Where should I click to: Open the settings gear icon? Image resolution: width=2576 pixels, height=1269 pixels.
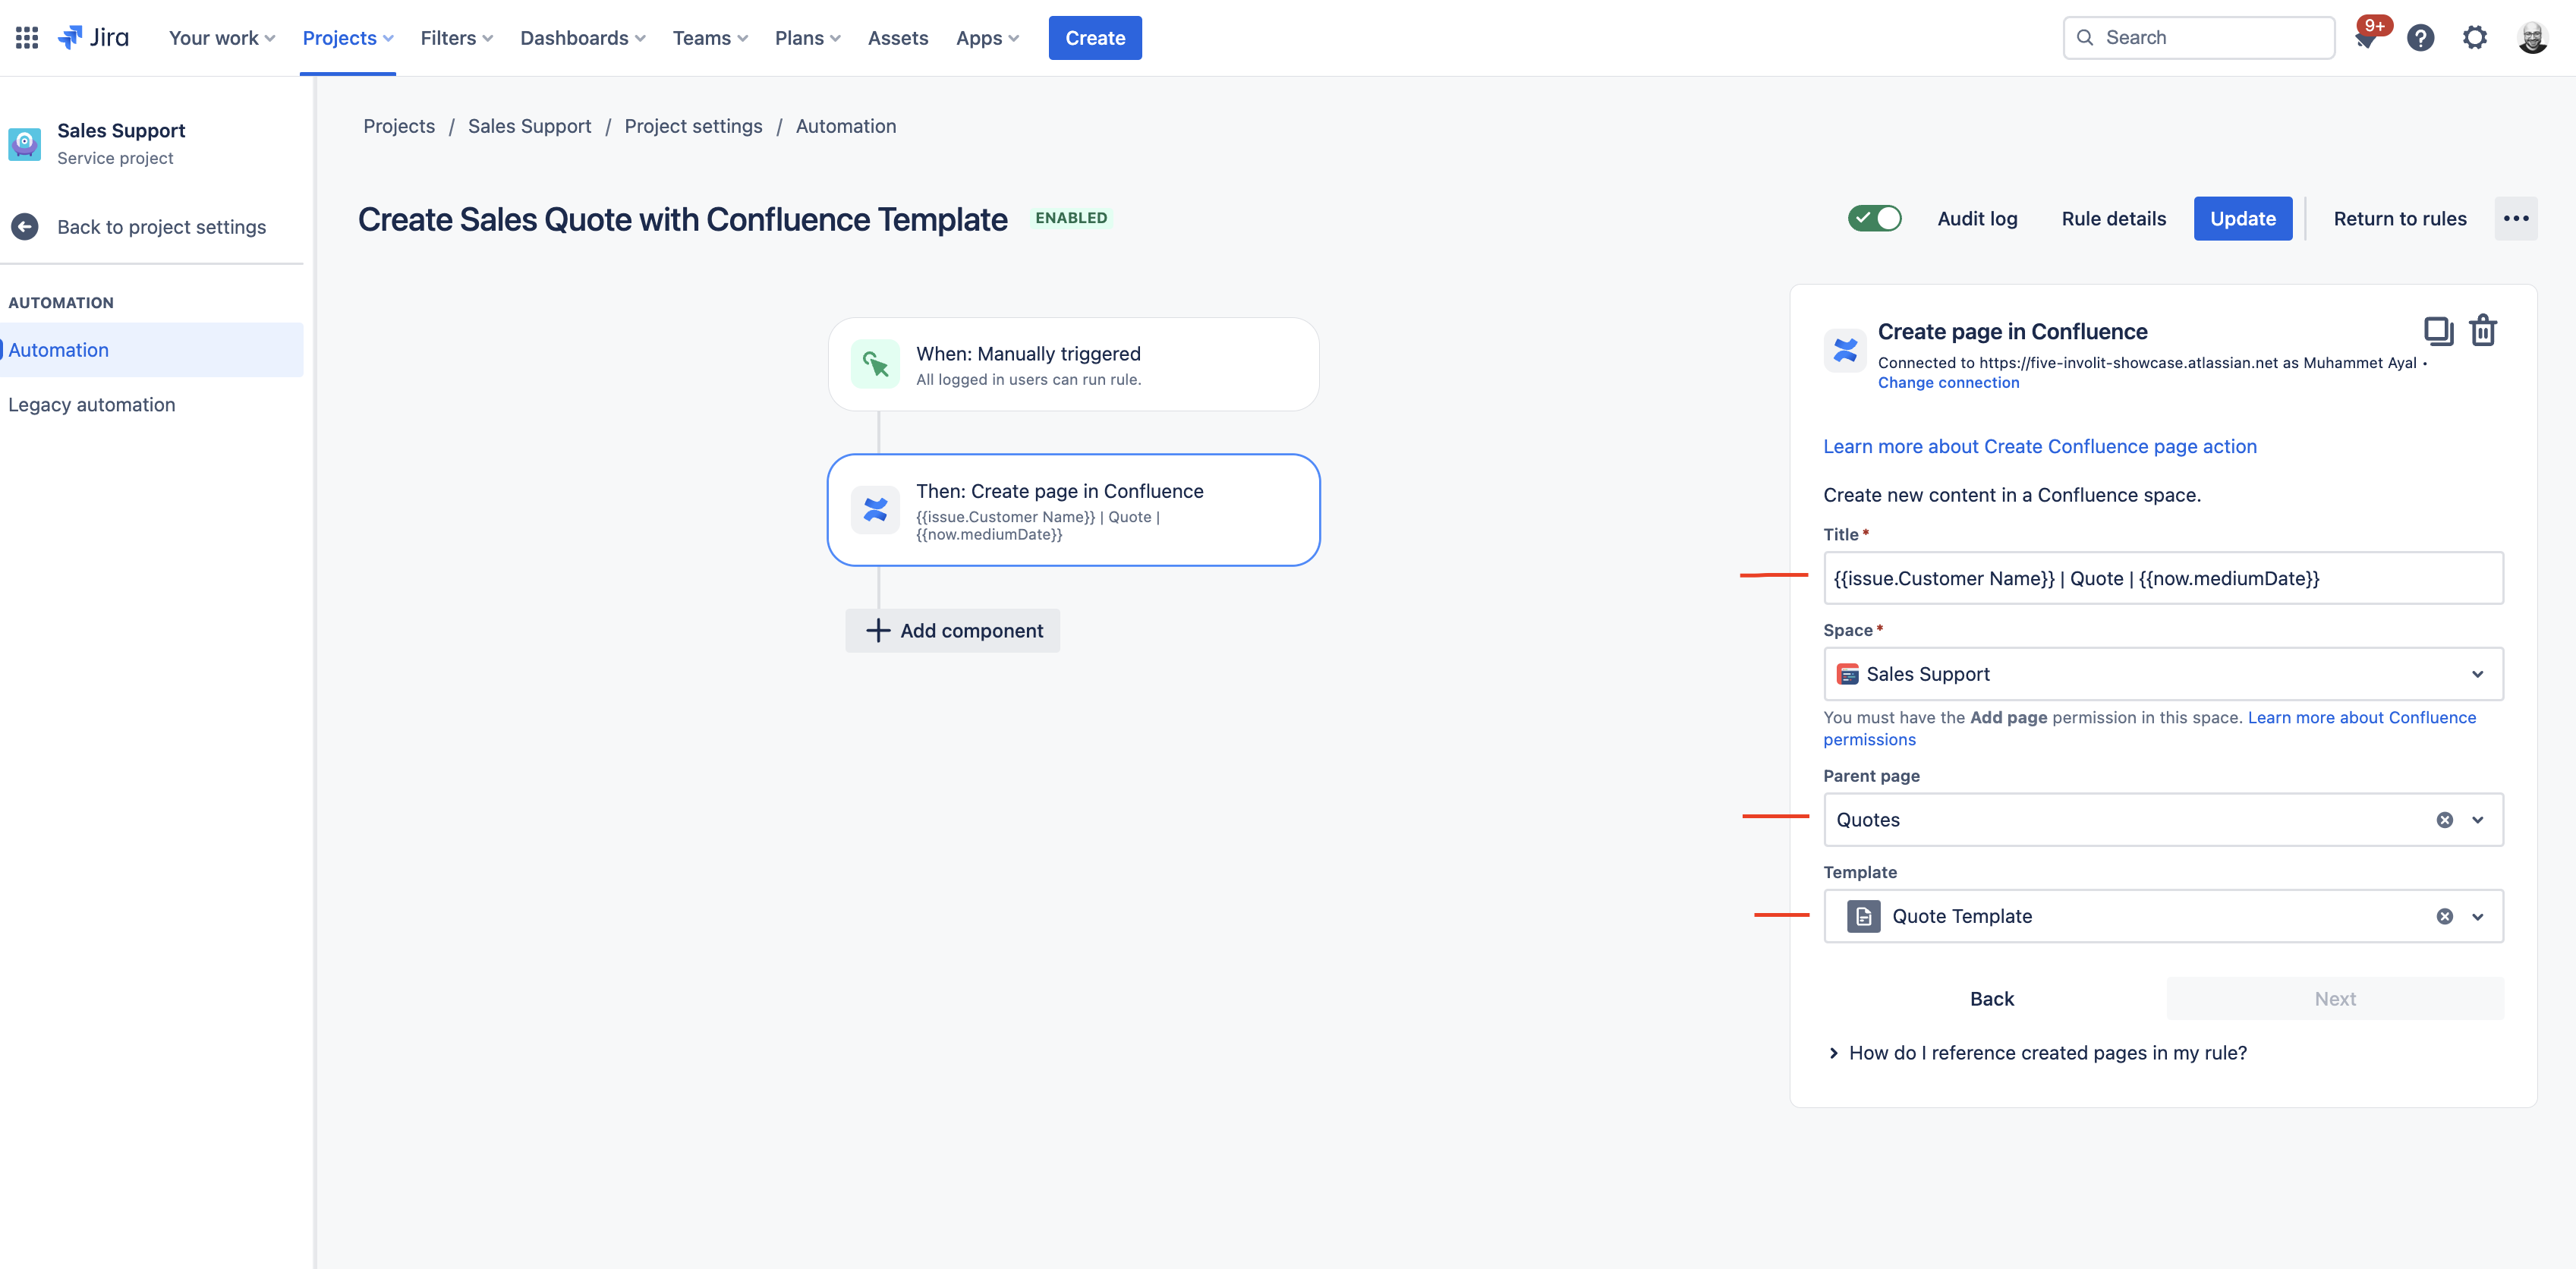coord(2474,38)
